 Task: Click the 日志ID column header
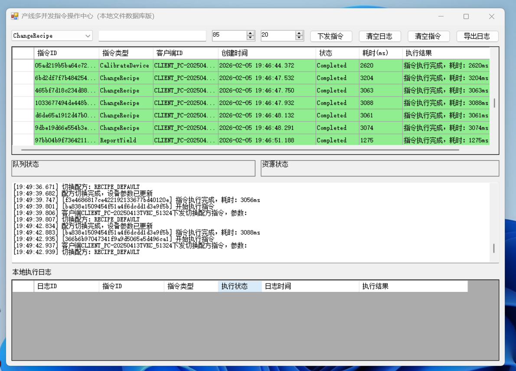(66, 286)
